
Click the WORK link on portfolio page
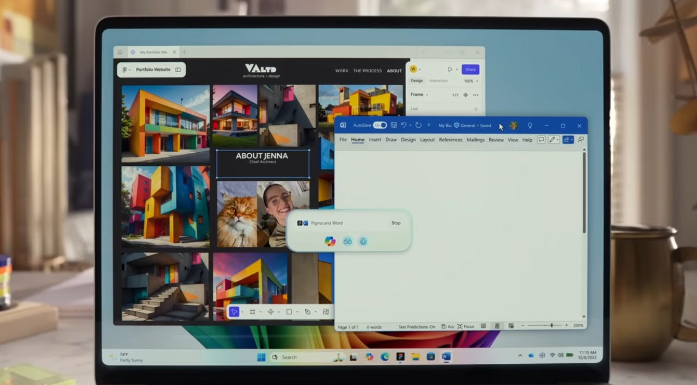(341, 71)
